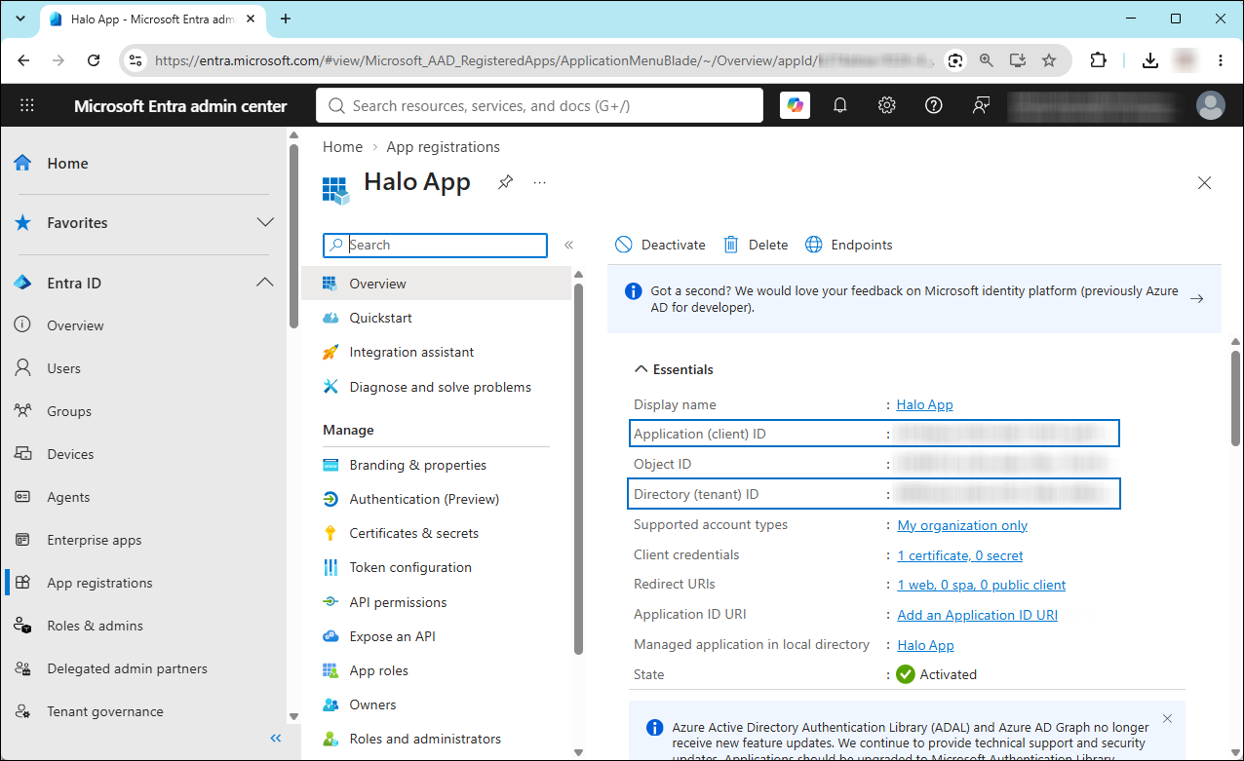Go to the Home breadcrumb
Viewport: 1244px width, 761px height.
pyautogui.click(x=342, y=147)
